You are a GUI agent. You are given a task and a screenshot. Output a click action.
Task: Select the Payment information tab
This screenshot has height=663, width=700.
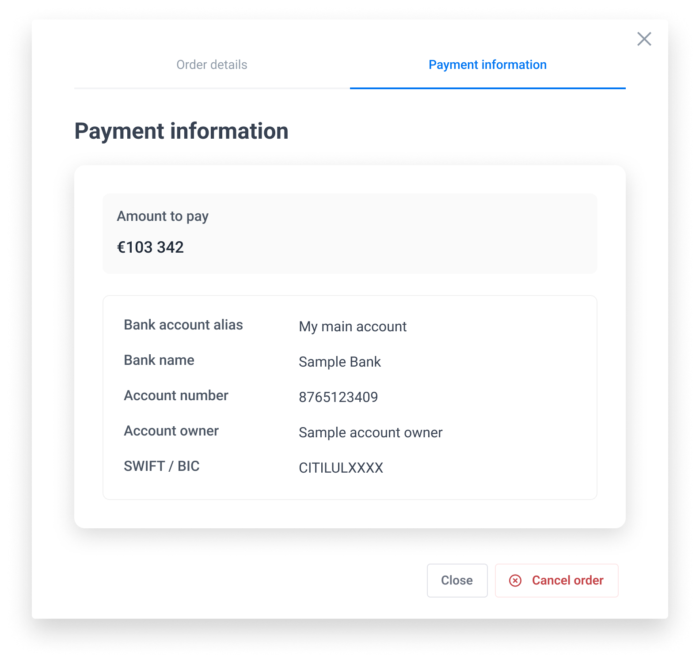click(487, 65)
